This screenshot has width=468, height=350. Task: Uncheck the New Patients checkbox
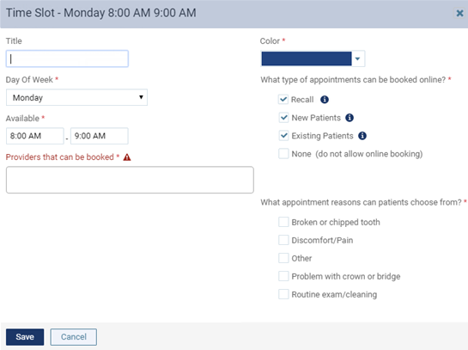(x=283, y=118)
